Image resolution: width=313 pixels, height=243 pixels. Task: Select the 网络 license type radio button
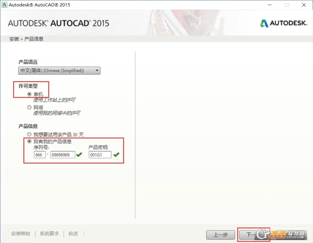29,107
